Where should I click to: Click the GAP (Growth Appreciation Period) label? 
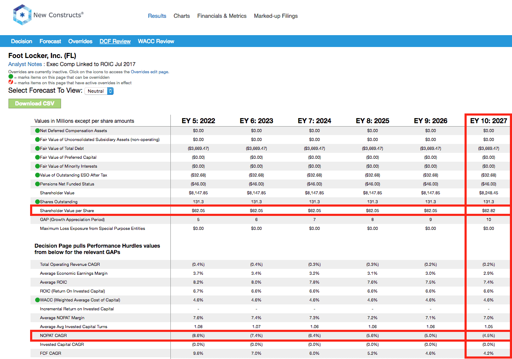(x=72, y=220)
